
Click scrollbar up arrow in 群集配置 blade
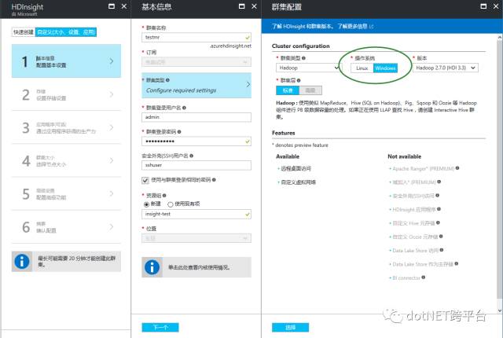tap(500, 38)
